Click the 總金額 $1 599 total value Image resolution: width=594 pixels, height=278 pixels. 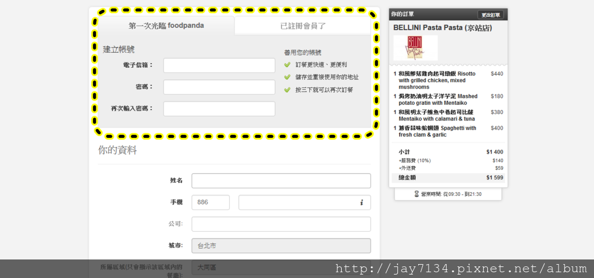pyautogui.click(x=495, y=177)
